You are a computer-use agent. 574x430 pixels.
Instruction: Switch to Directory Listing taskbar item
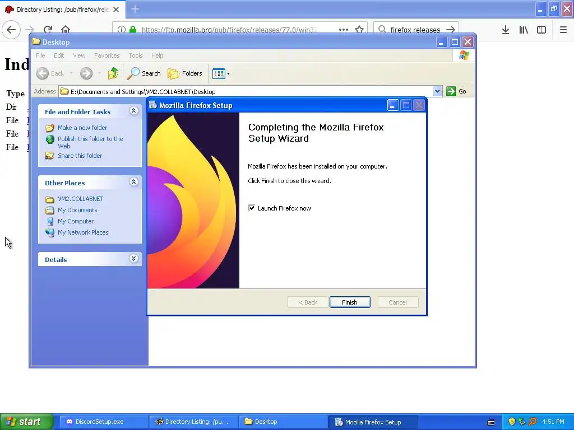click(x=194, y=422)
